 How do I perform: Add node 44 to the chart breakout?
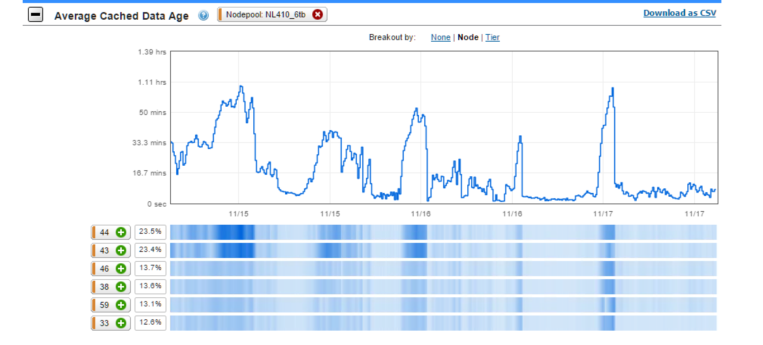click(120, 232)
